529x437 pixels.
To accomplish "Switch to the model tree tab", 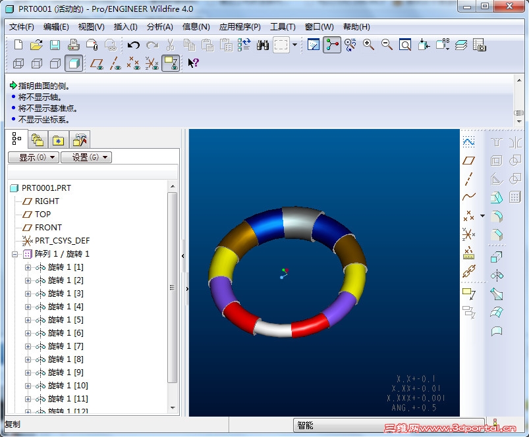I will click(x=16, y=138).
